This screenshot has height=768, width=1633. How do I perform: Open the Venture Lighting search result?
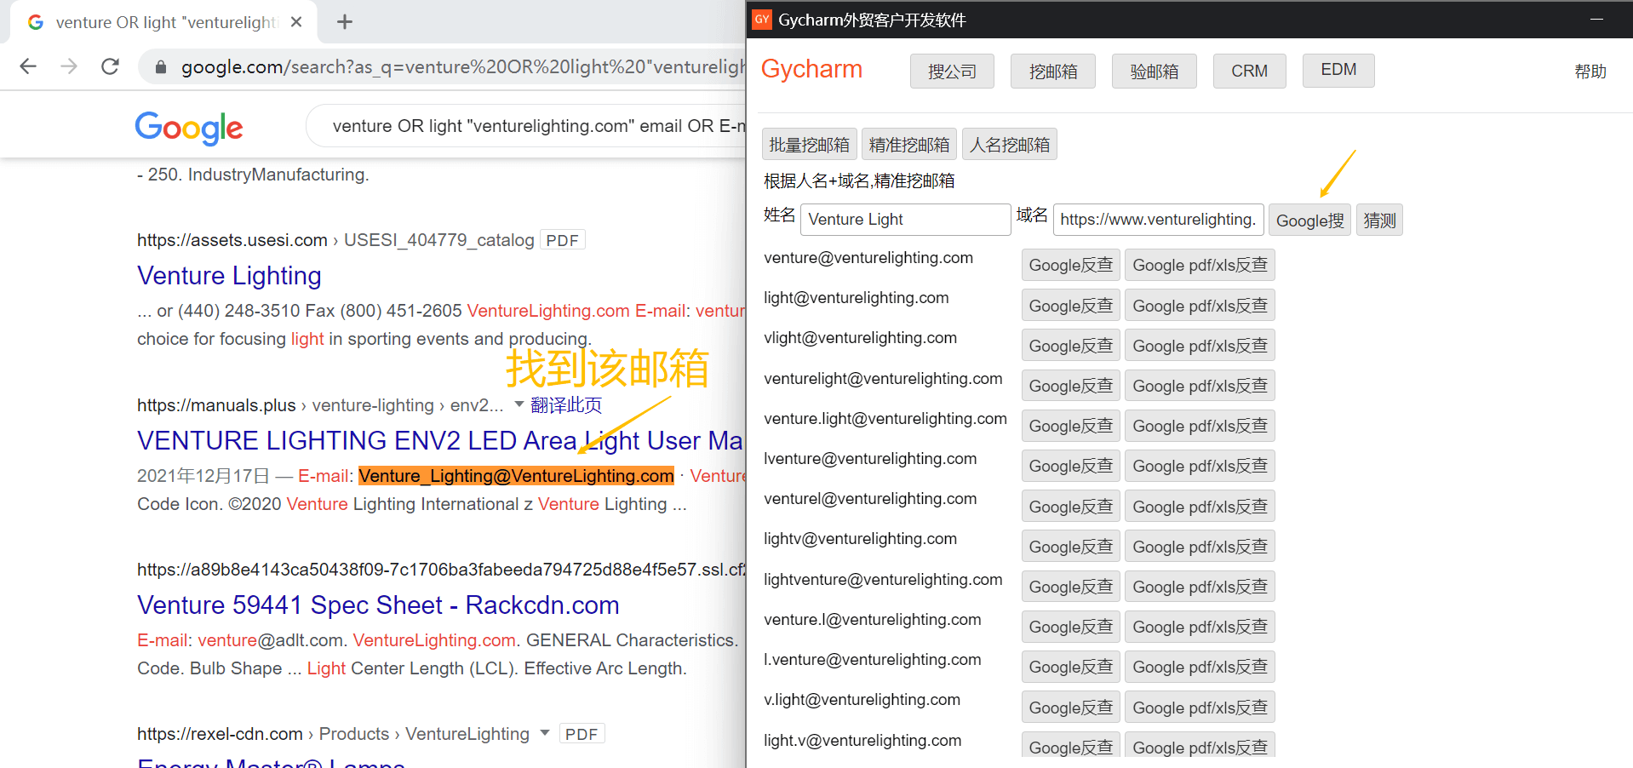tap(229, 276)
